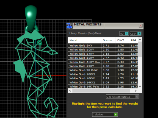Viewport: 158px width, 118px height.
Task: Click the green arrow on Calculate
Action: point(116,114)
